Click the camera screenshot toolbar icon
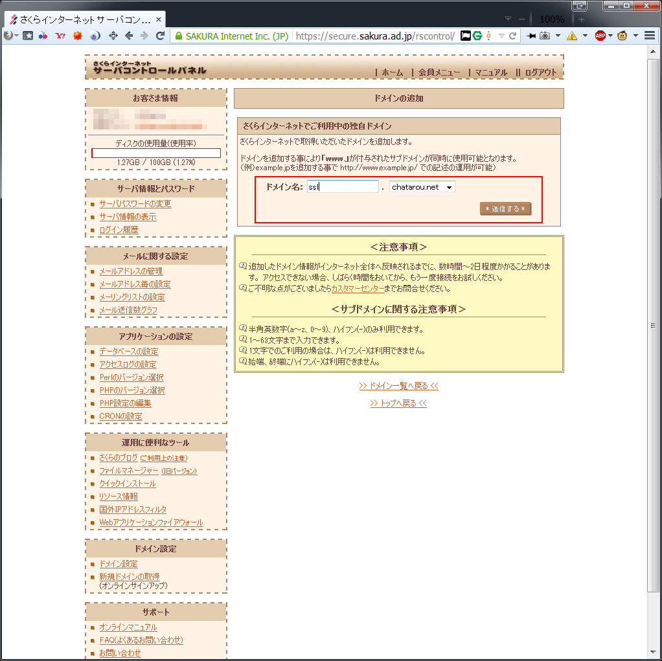Viewport: 662px width, 661px height. [545, 36]
